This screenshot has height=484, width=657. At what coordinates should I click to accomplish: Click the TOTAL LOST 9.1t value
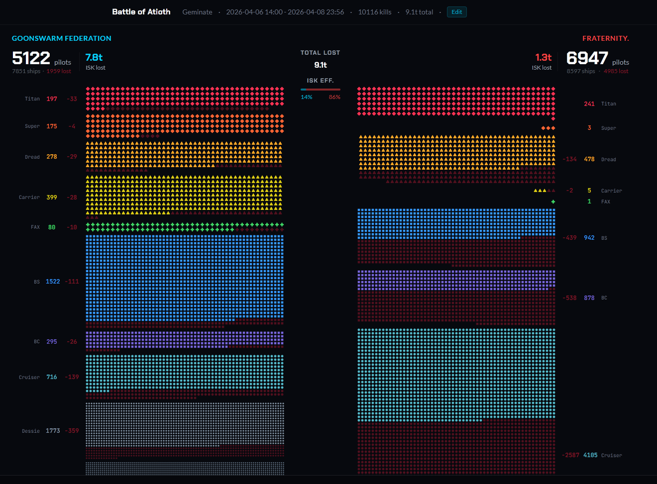[x=321, y=65]
